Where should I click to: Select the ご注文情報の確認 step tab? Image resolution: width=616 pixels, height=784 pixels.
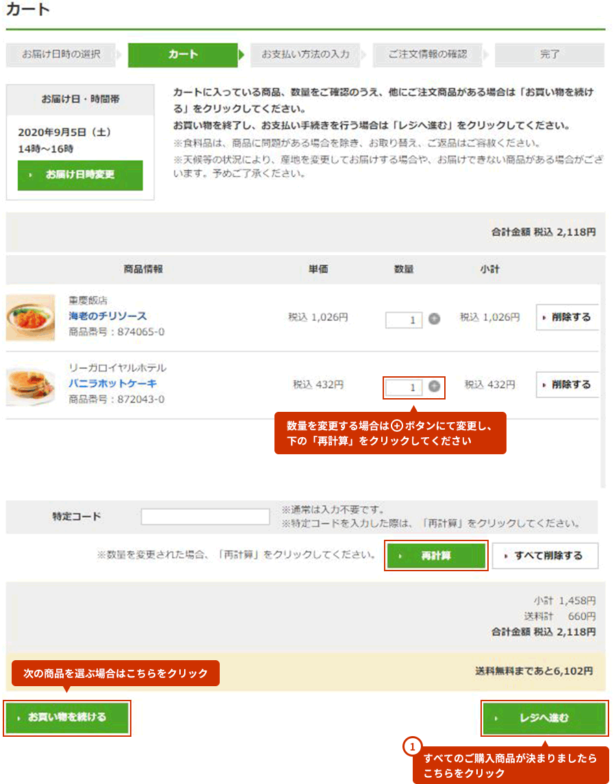tap(427, 55)
